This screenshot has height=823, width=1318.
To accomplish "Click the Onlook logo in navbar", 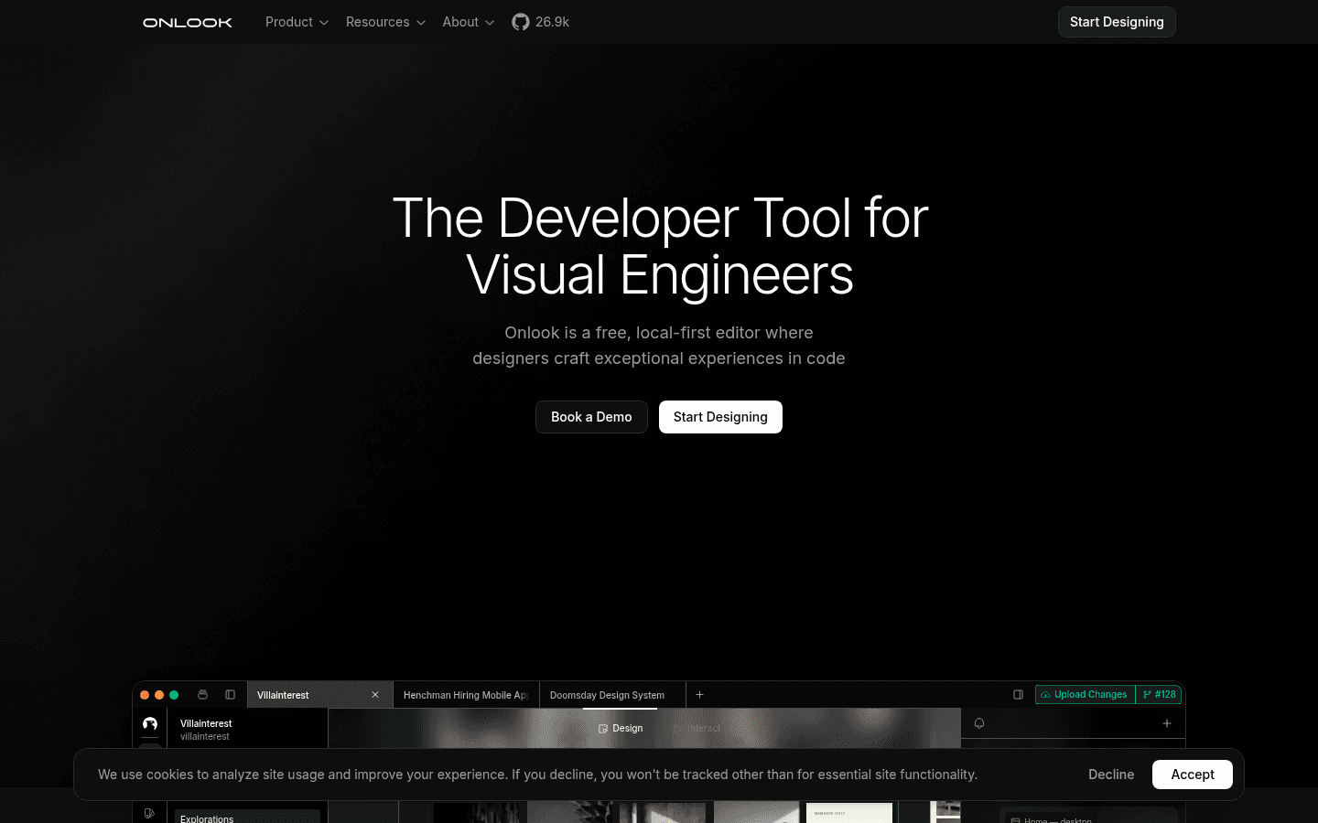I will 188,22.
